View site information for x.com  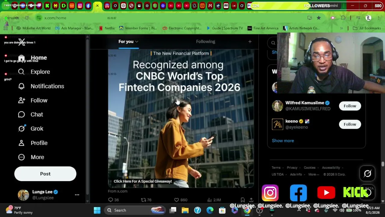click(38, 18)
